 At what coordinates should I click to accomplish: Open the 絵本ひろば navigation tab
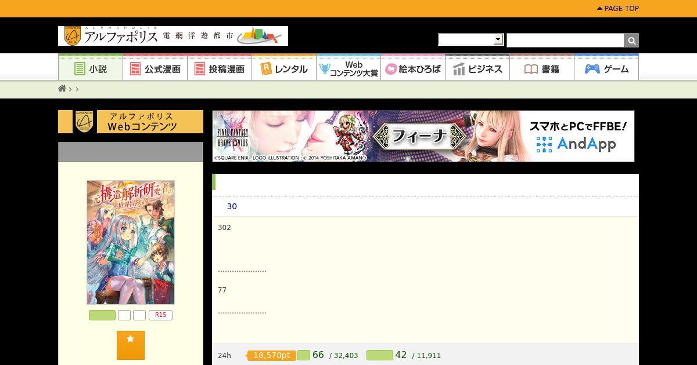413,68
